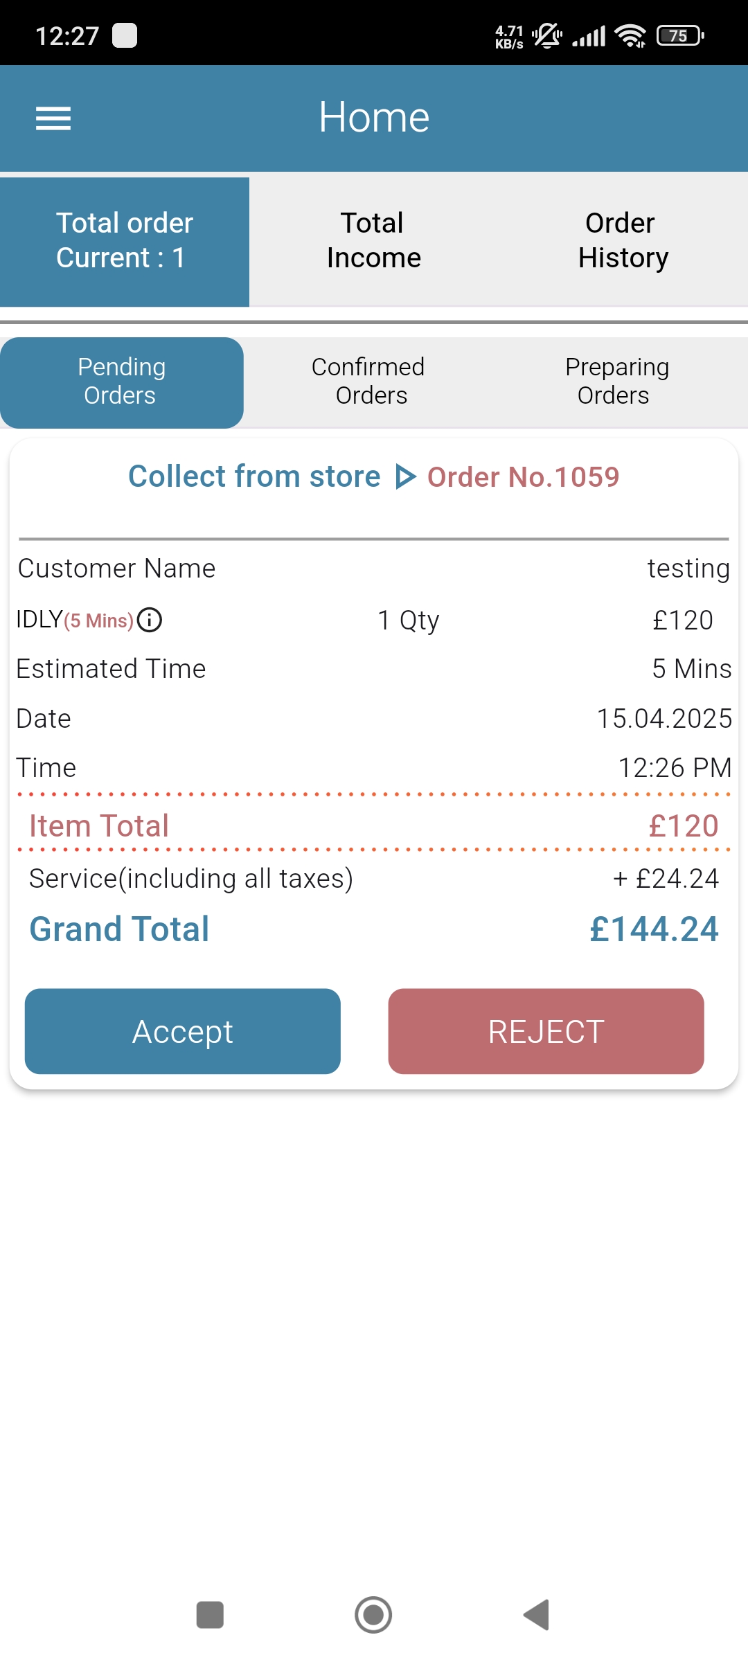Switch to Confirmed Orders
Viewport: 748px width, 1662px height.
pos(368,382)
